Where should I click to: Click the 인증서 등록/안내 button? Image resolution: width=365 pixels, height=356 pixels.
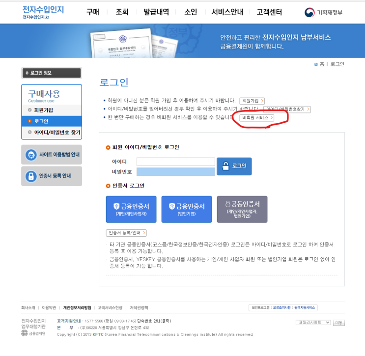click(x=126, y=233)
